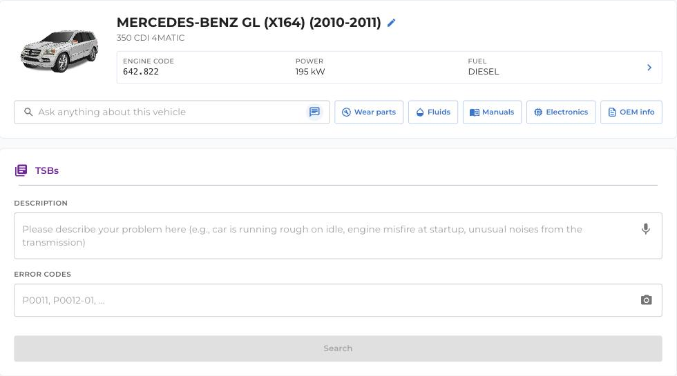
Task: Expand vehicle details with right chevron
Action: (649, 68)
